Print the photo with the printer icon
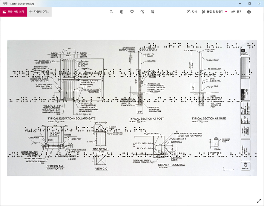The width and height of the screenshot is (264, 206). click(249, 12)
